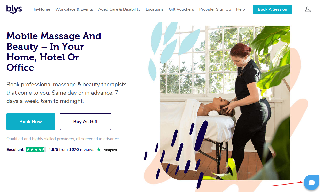Viewport: 322px width, 192px height.
Task: Go to Provider Sign Up
Action: (215, 9)
